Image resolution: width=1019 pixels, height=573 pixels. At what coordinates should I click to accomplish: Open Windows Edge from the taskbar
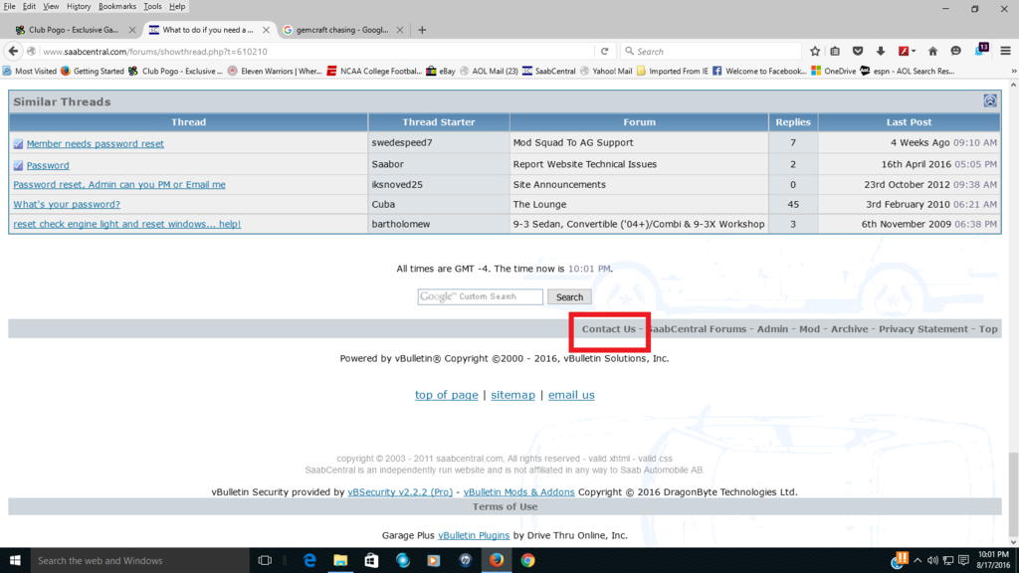(309, 560)
